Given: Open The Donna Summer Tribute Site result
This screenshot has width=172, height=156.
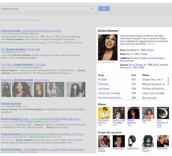Looking at the screenshot, I should [21, 49].
